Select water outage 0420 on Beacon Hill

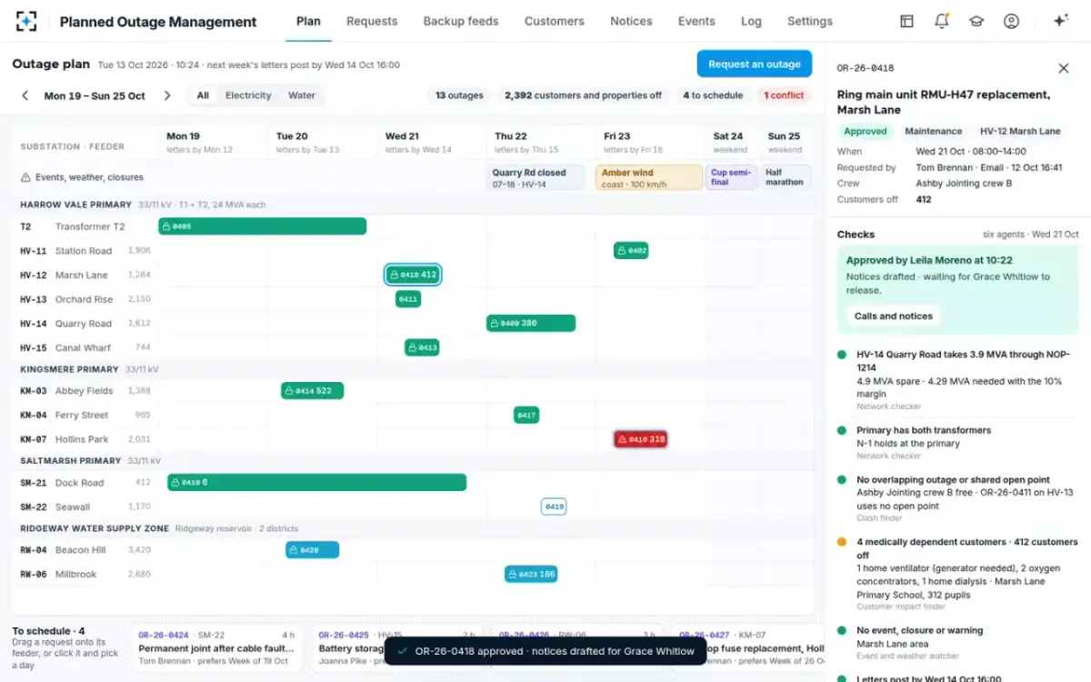click(x=313, y=550)
